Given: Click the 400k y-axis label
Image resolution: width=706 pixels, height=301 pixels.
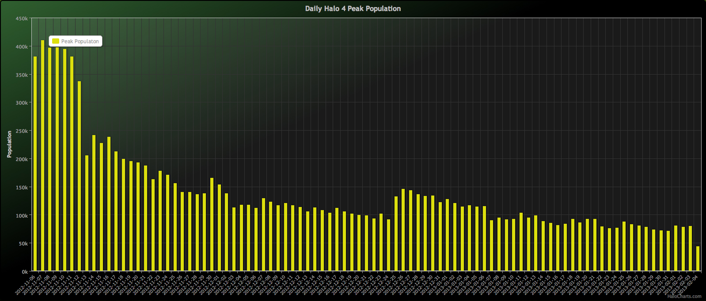Looking at the screenshot, I should 22,47.
